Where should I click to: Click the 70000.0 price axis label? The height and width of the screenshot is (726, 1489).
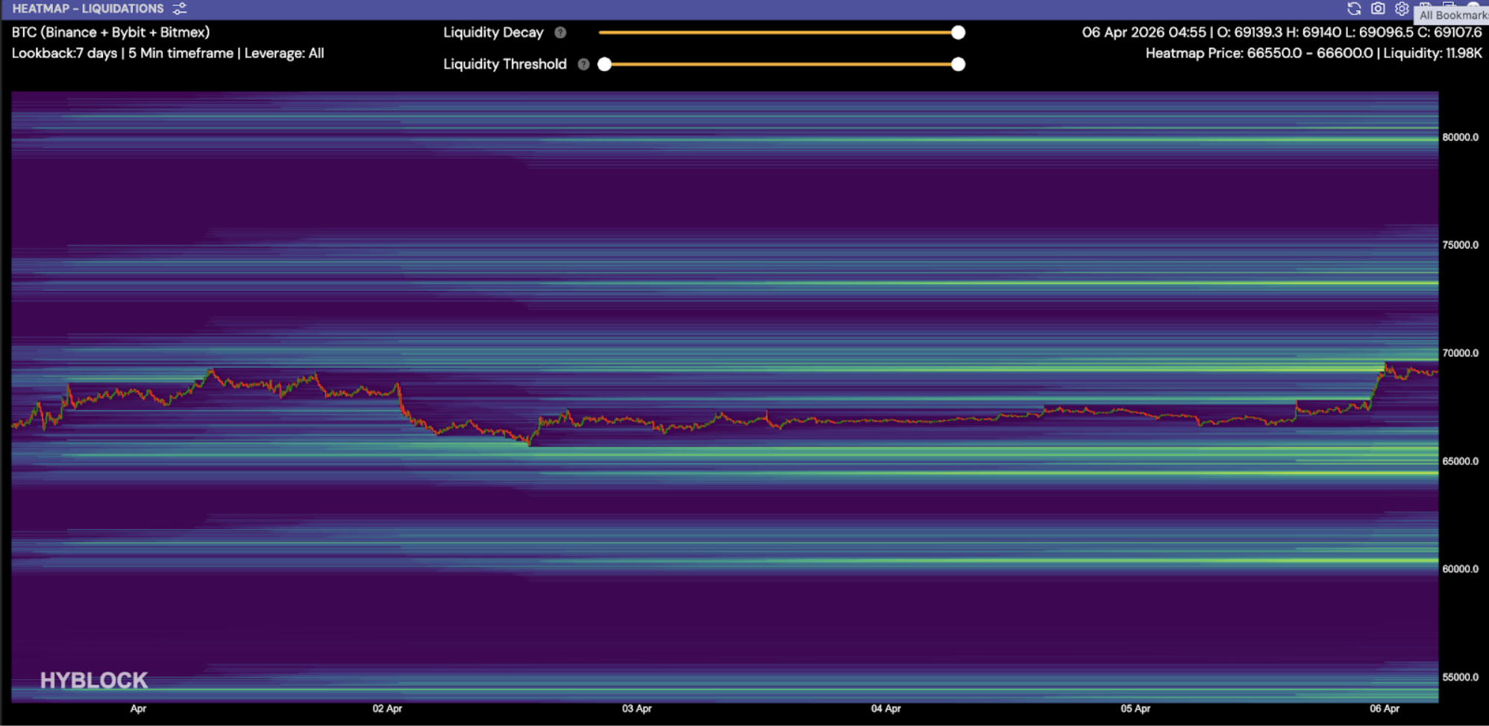1460,353
